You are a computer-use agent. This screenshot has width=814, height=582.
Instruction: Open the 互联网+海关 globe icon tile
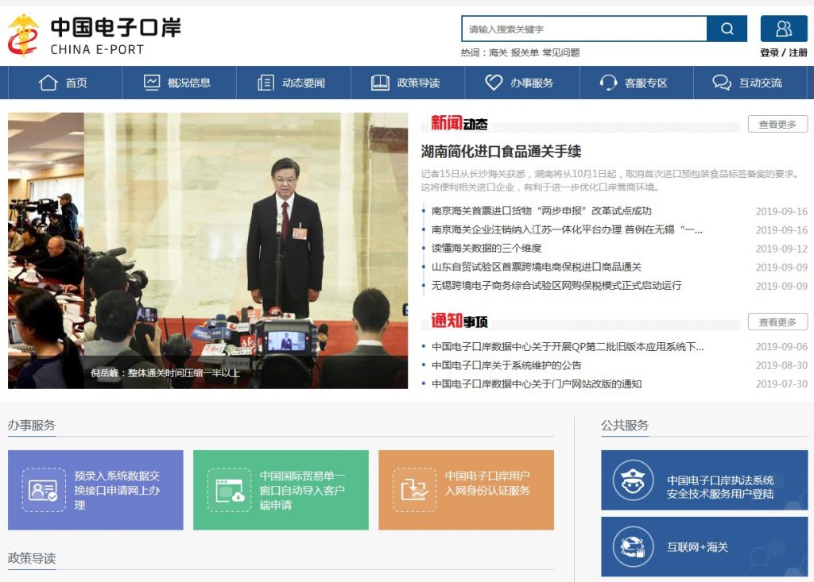(x=634, y=546)
